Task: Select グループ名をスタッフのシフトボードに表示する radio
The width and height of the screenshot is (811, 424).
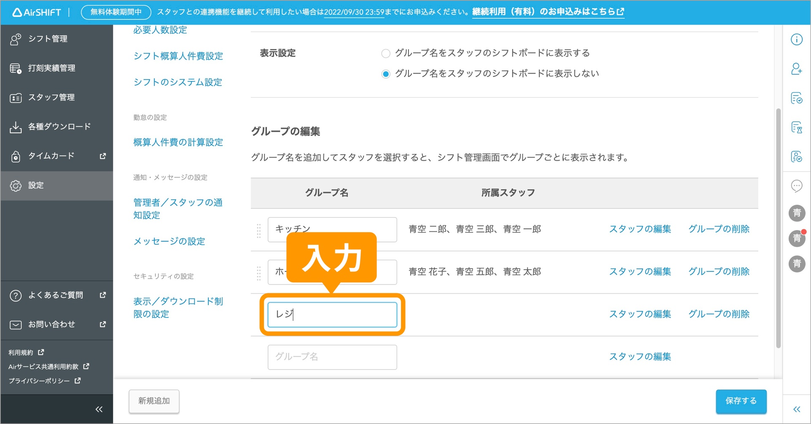Action: (385, 54)
